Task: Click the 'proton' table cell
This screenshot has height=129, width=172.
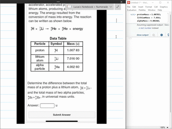Action: [x=40, y=50]
